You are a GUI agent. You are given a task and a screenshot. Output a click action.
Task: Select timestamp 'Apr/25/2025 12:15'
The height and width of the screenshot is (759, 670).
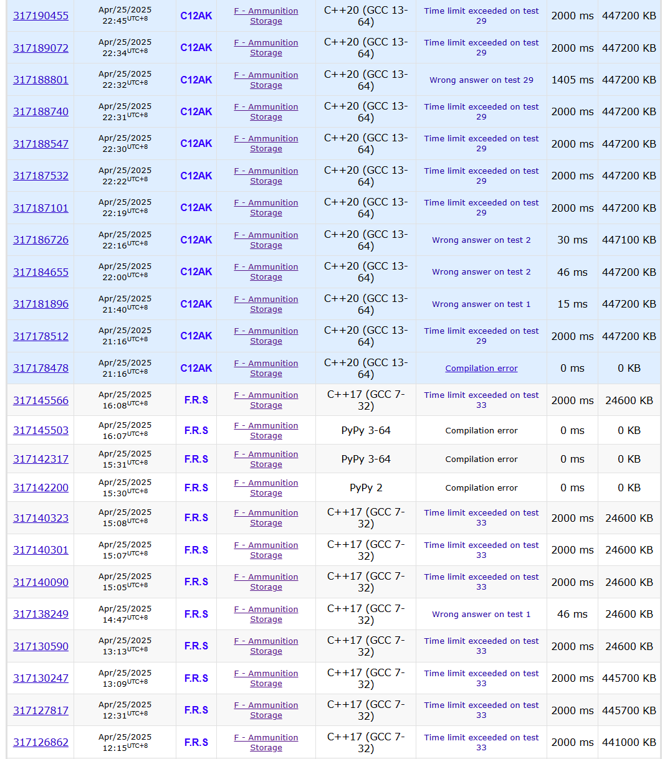(x=125, y=742)
